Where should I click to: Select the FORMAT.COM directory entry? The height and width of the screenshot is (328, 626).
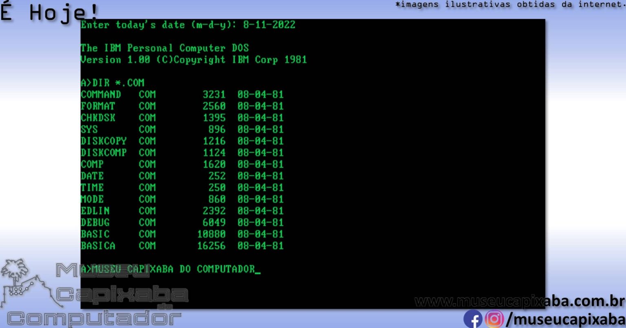click(x=118, y=106)
